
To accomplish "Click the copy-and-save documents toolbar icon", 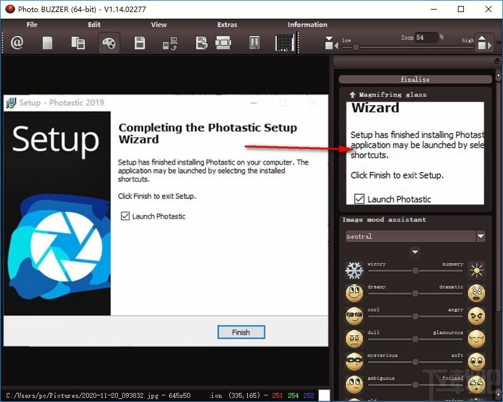I will (78, 43).
